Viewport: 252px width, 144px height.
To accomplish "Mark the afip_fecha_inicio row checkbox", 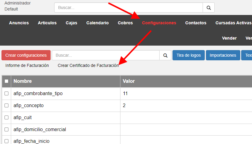I will [x=6, y=141].
